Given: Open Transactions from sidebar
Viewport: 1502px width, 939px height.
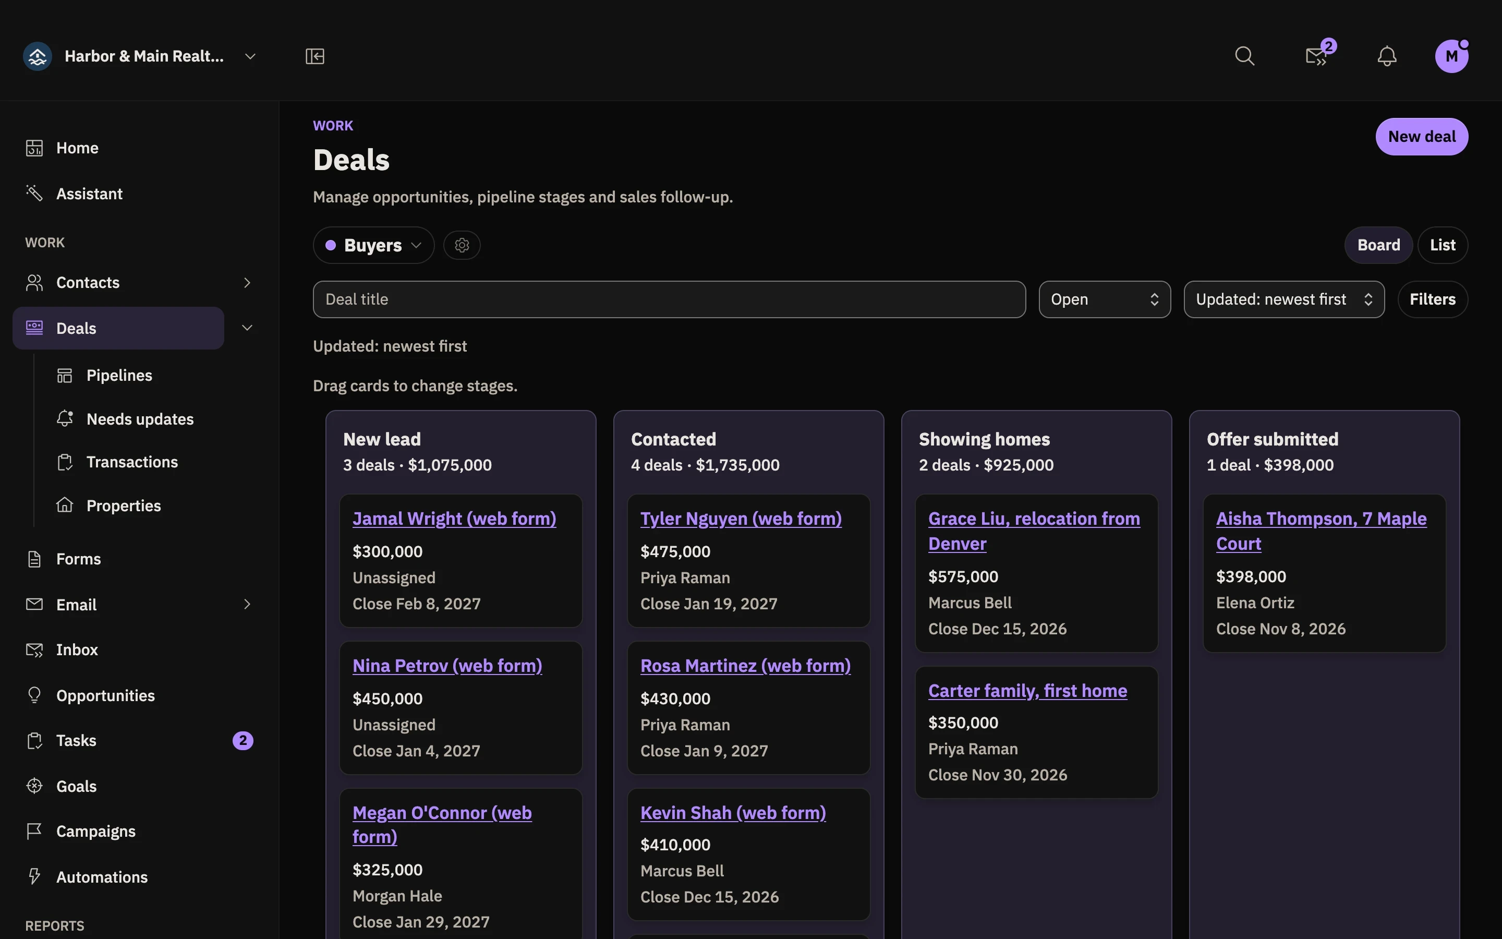Looking at the screenshot, I should coord(132,462).
